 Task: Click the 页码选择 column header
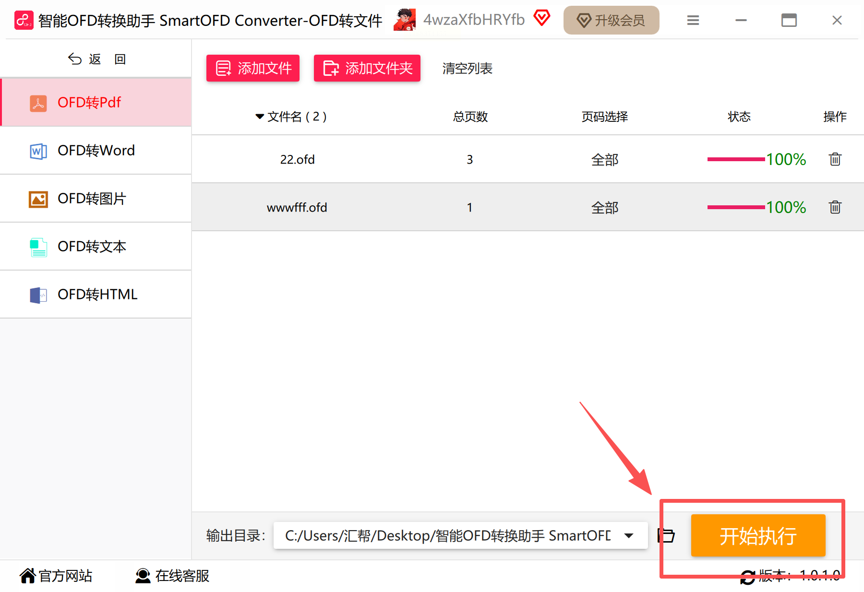pos(605,117)
